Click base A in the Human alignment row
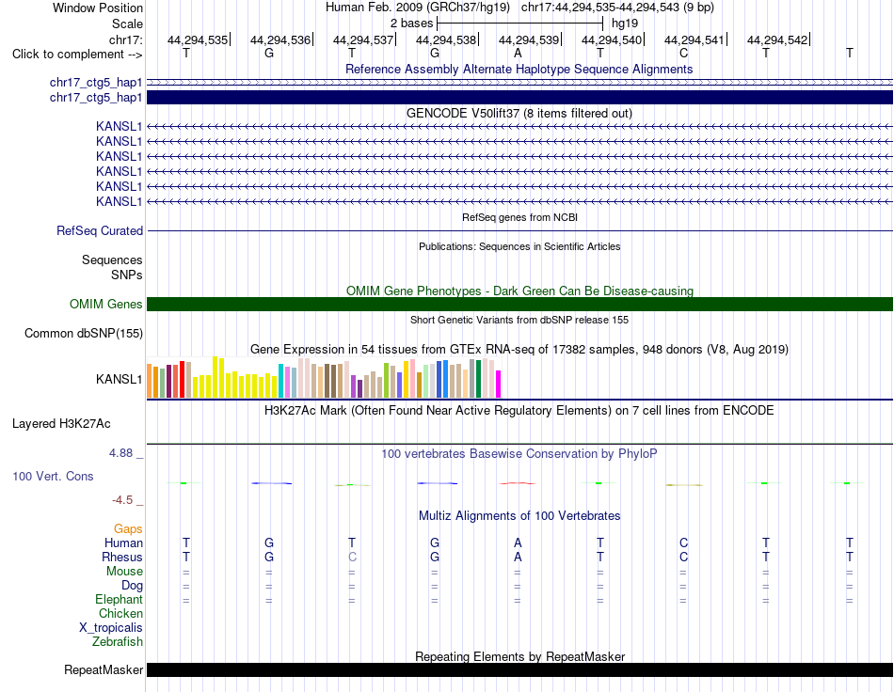The width and height of the screenshot is (894, 692). [518, 543]
